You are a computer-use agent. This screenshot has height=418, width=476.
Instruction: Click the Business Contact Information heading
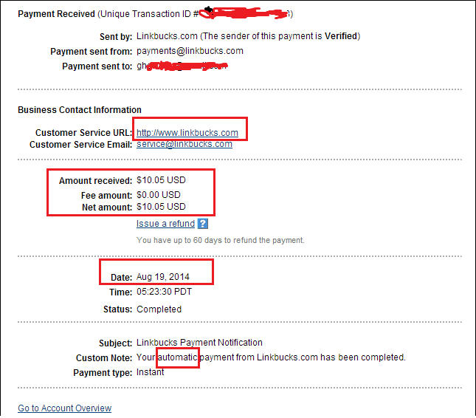[80, 109]
